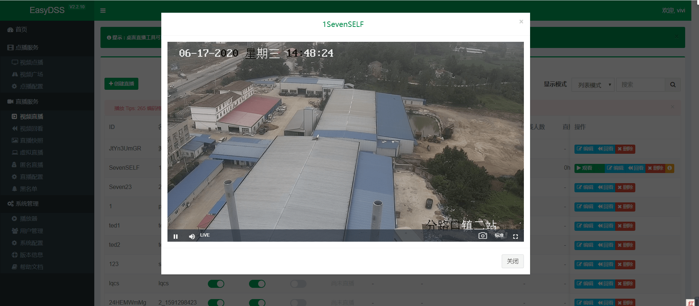
Task: Click the JtYn3UmGR ID cell
Action: point(125,148)
